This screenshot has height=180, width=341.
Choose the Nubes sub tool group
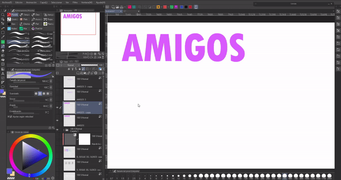click(13, 28)
